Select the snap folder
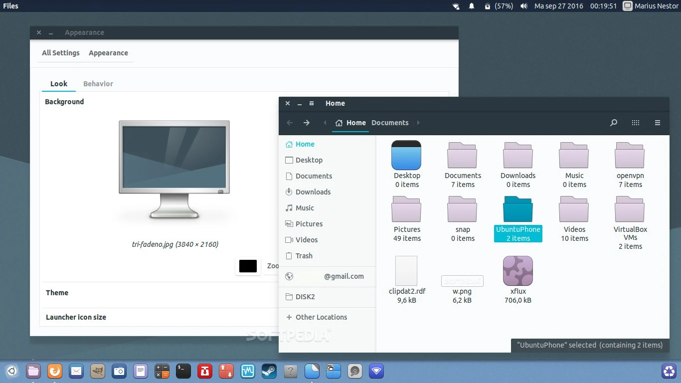Image resolution: width=681 pixels, height=383 pixels. pyautogui.click(x=463, y=209)
